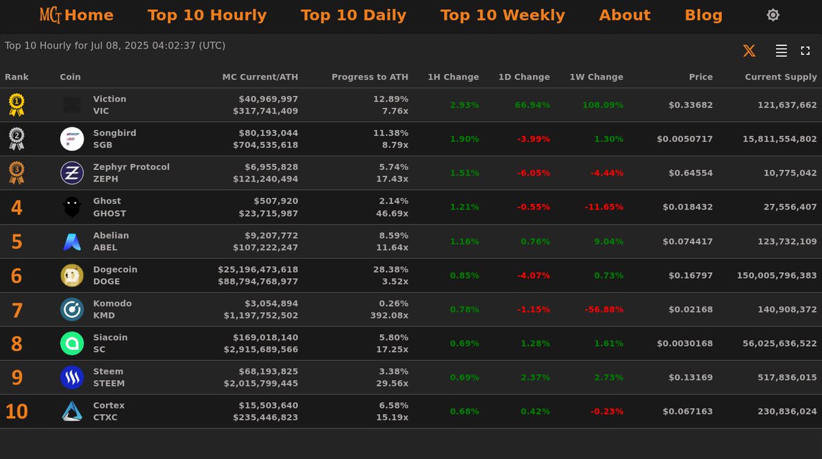Open the settings gear icon
822x459 pixels.
(773, 15)
